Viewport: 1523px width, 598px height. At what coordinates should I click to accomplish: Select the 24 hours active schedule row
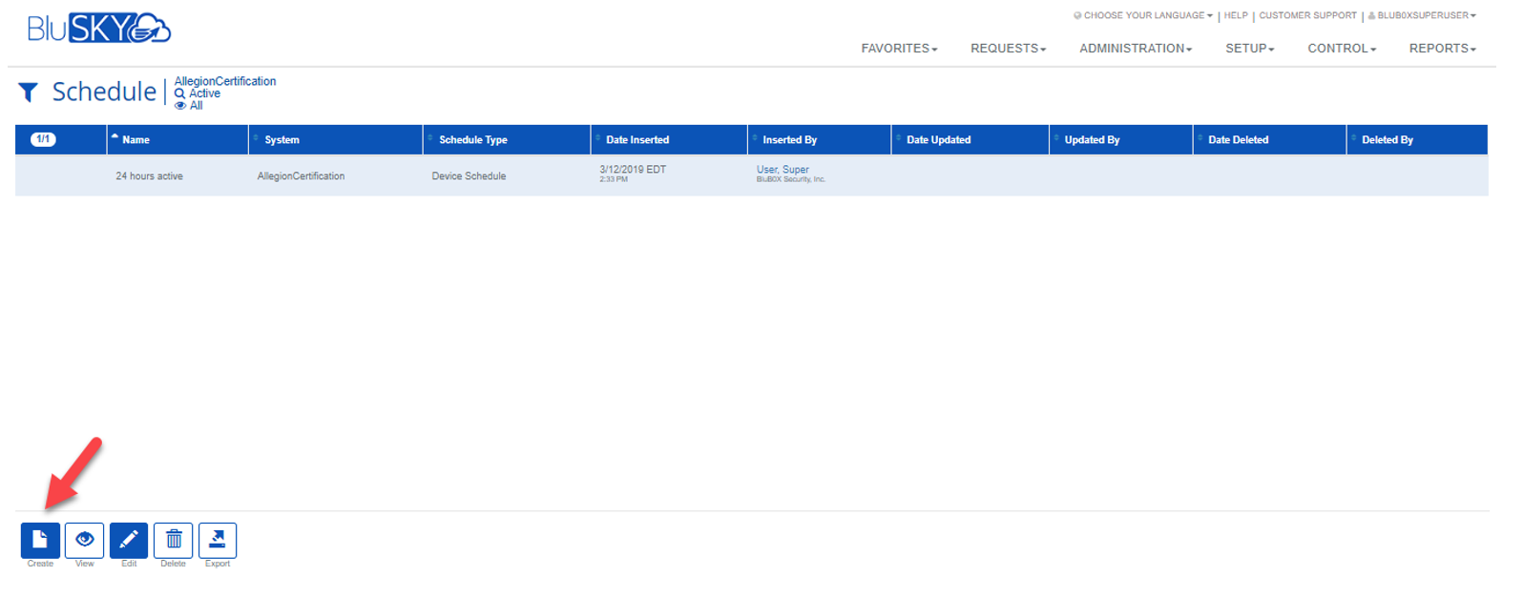(150, 176)
